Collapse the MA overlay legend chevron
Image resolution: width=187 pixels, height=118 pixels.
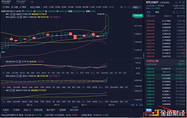pos(3,14)
